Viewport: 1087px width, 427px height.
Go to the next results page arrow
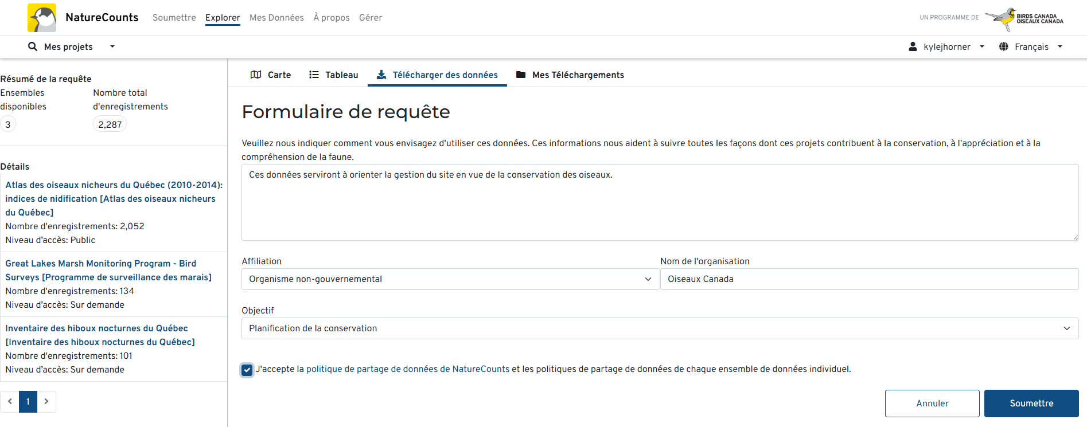coord(46,402)
